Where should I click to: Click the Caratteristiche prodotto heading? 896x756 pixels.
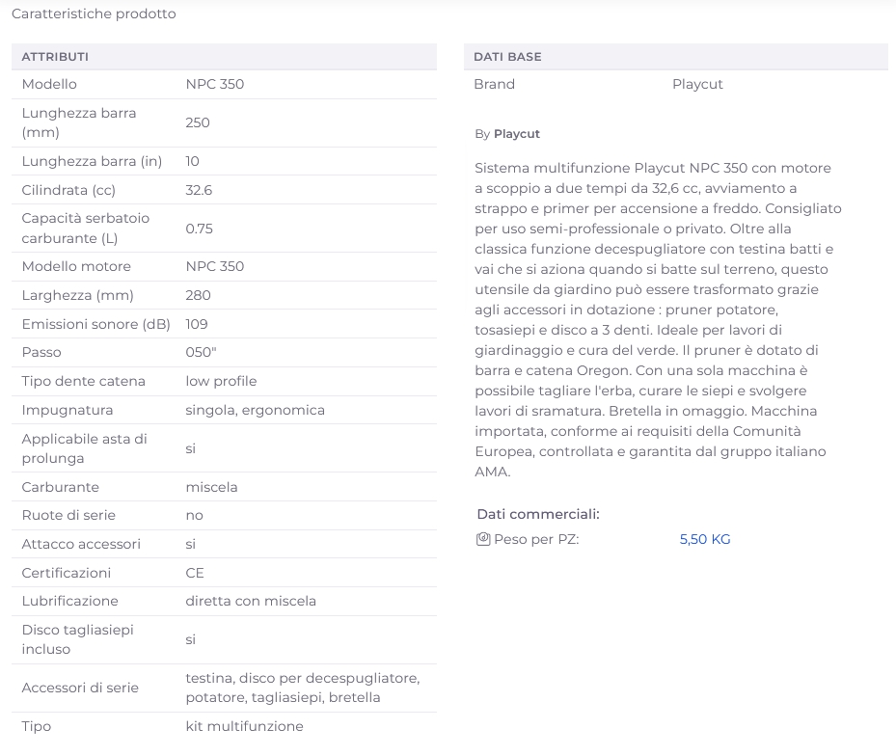tap(94, 14)
